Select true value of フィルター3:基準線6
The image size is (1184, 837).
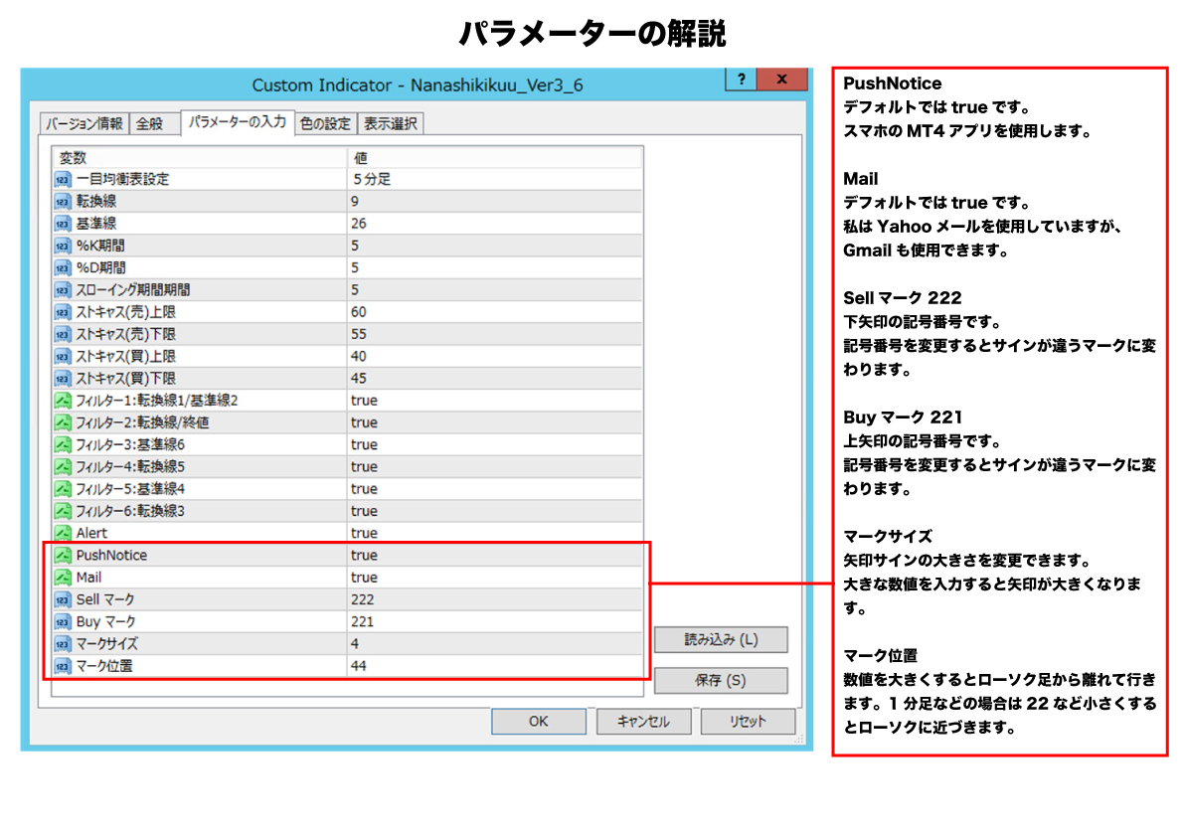point(364,444)
